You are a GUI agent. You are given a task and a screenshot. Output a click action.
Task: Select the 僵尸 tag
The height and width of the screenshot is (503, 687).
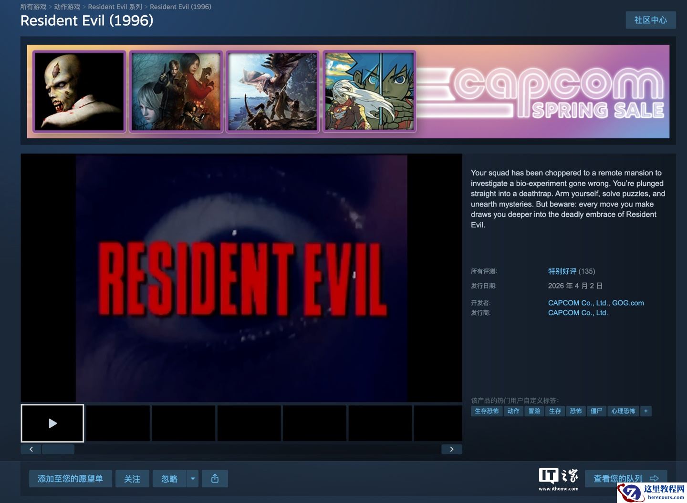coord(596,411)
